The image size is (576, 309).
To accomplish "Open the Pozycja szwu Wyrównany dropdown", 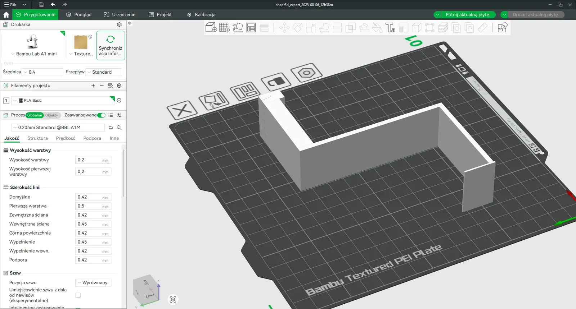I will pyautogui.click(x=93, y=283).
